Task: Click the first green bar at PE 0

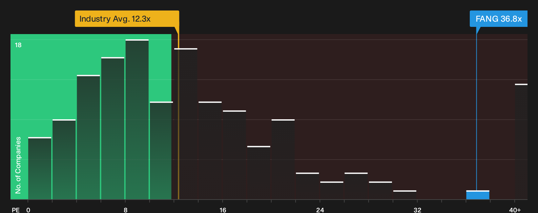Action: pyautogui.click(x=40, y=168)
